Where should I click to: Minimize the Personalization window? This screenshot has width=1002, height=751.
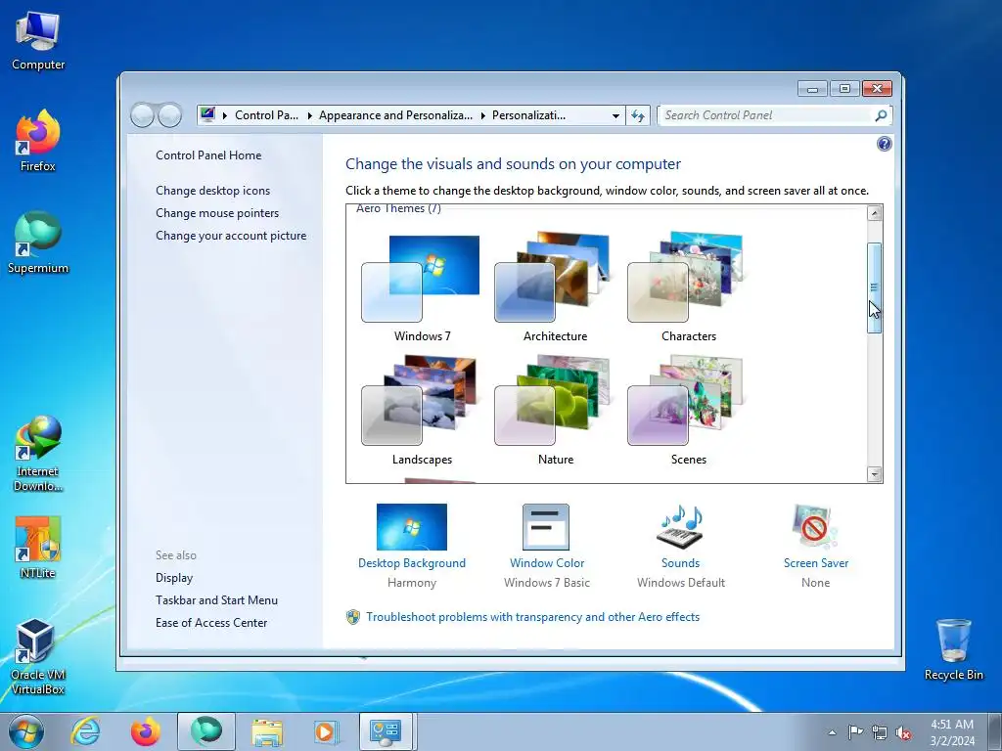point(813,88)
